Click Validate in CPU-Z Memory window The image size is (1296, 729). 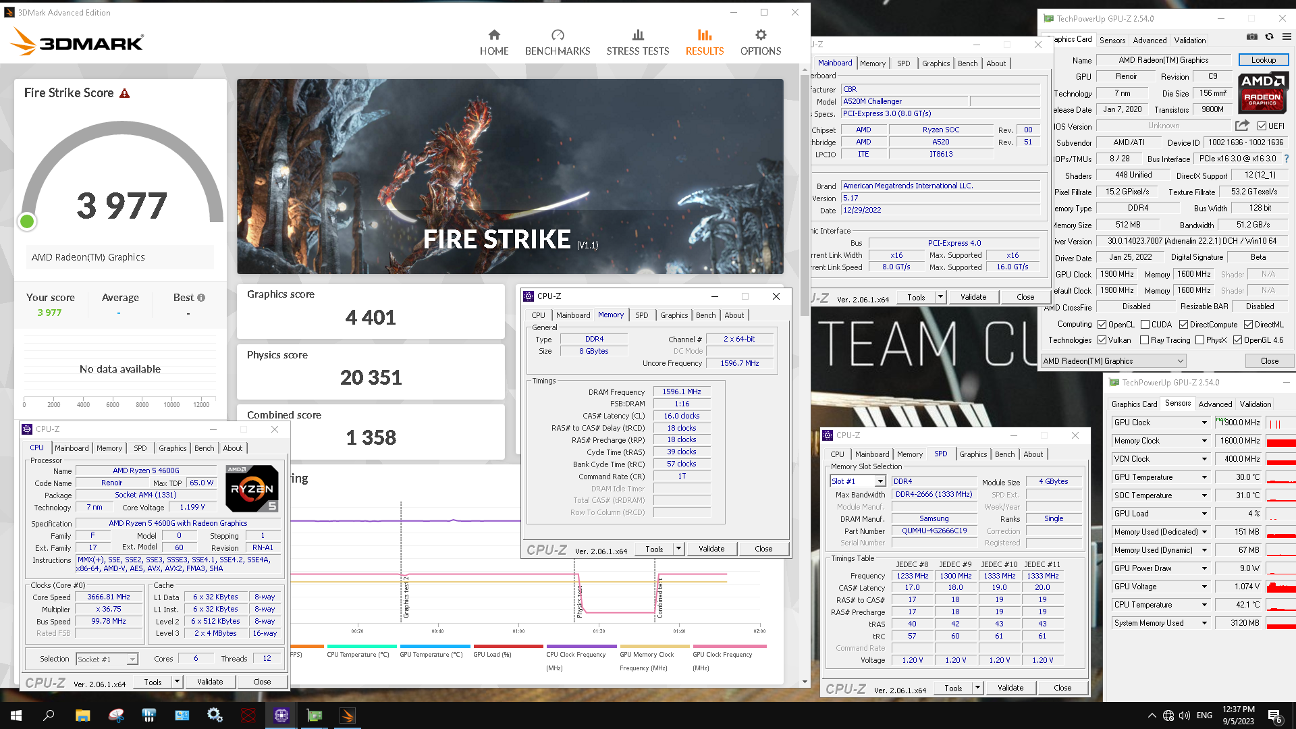pos(711,549)
